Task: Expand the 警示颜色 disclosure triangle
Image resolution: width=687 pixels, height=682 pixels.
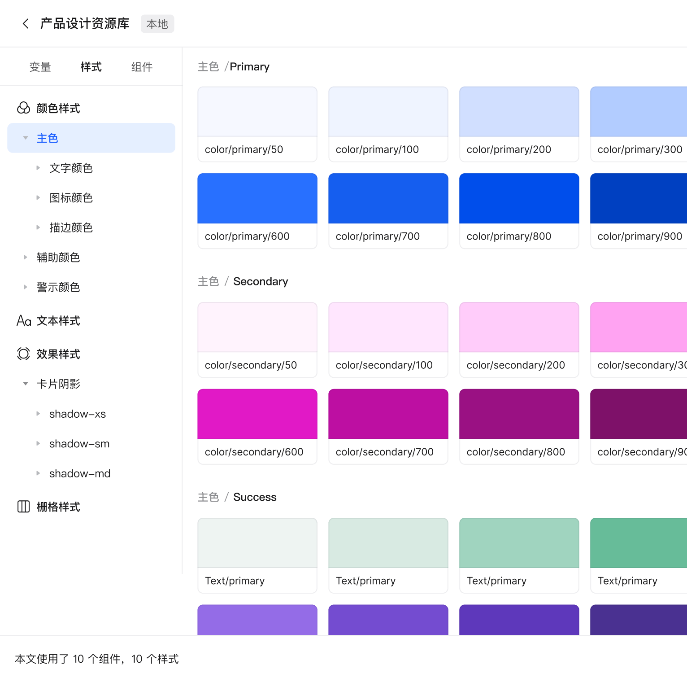Action: (x=26, y=287)
